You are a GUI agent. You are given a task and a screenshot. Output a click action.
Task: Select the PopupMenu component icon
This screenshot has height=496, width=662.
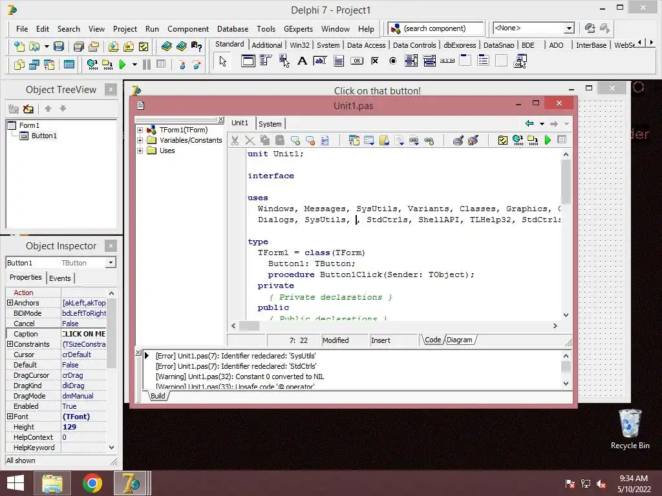click(284, 61)
